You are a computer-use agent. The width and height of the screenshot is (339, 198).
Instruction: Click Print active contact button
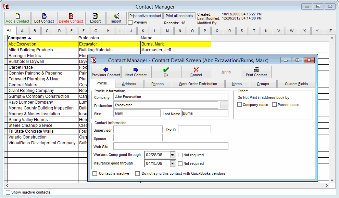145,16
